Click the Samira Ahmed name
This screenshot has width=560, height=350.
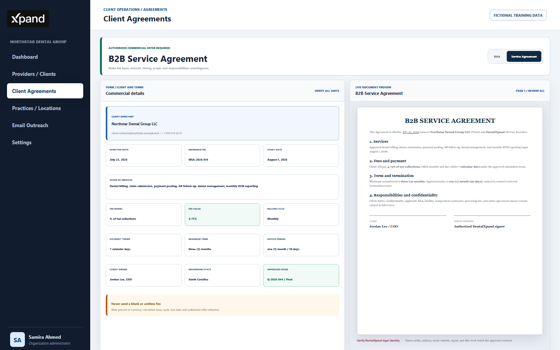[45, 337]
